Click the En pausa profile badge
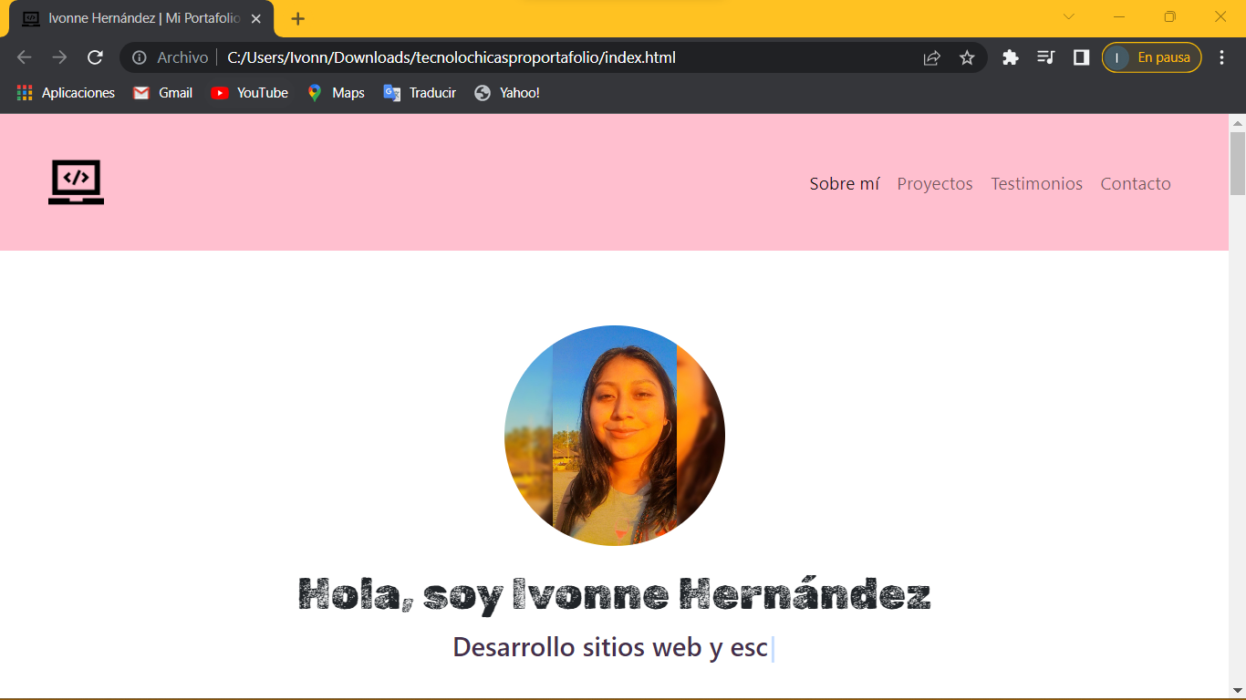Screen dimensions: 1246x700 point(1151,57)
